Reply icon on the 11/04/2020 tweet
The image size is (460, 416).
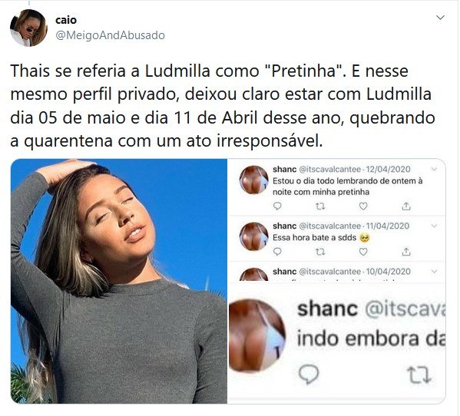click(277, 252)
